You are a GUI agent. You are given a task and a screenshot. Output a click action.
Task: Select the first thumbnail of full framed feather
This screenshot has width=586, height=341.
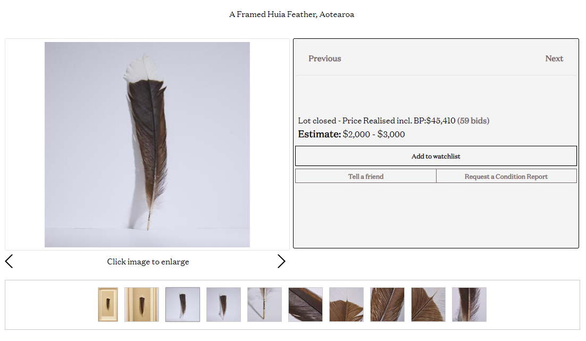click(x=108, y=304)
